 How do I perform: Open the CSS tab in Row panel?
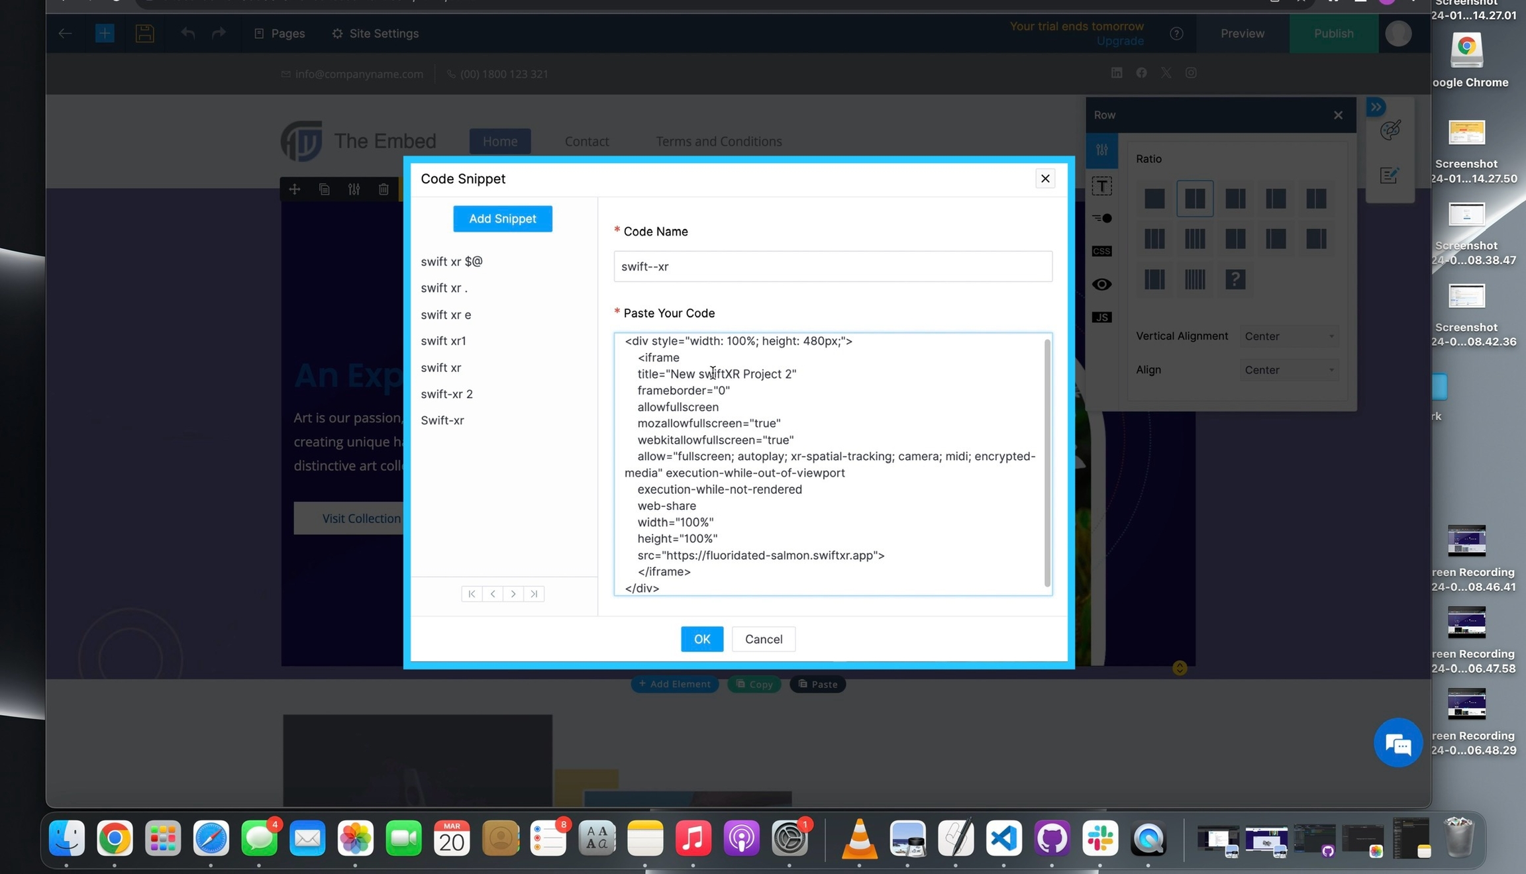pos(1101,251)
